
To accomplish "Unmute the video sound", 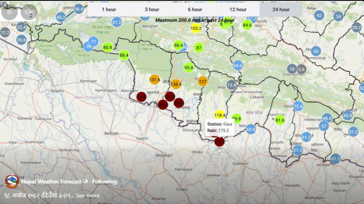I will (29, 12).
